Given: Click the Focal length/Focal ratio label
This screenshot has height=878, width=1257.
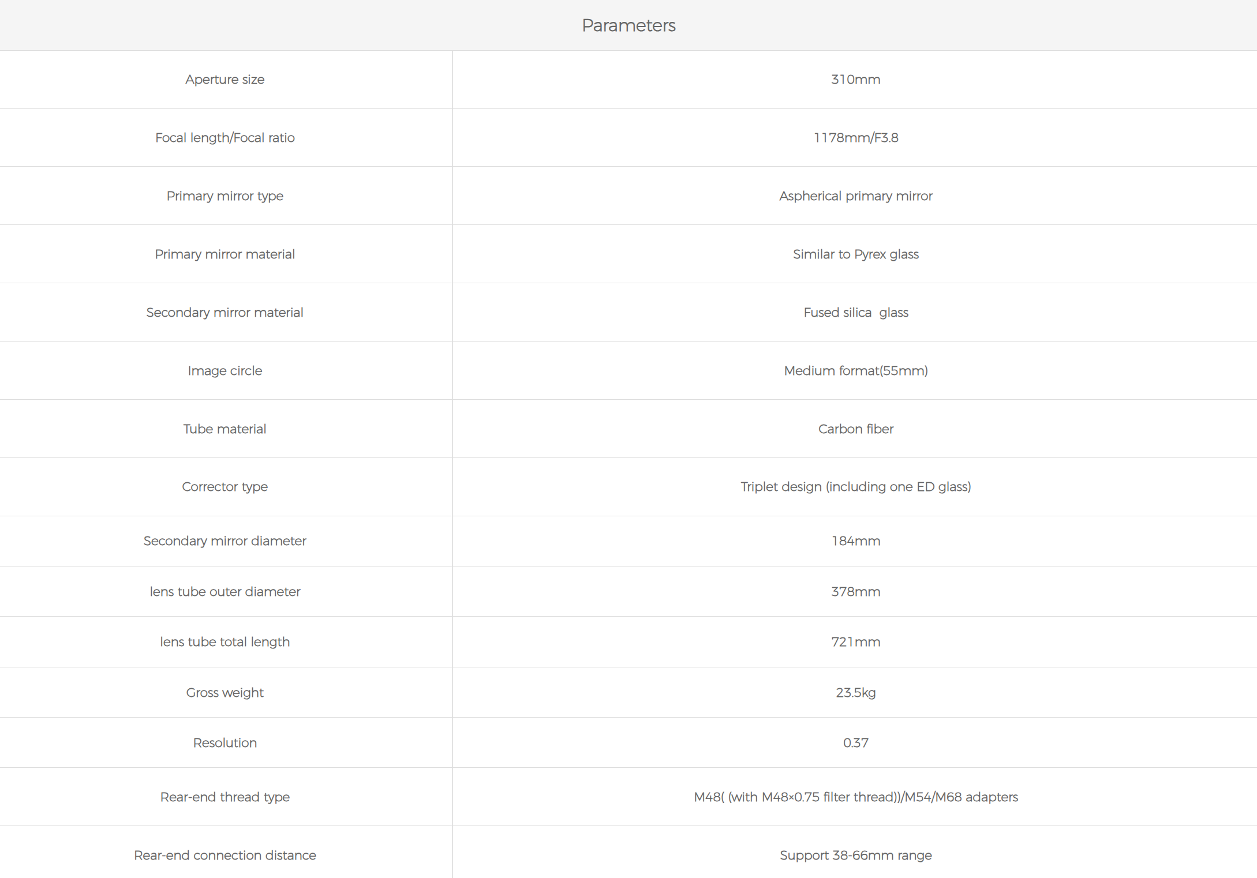Looking at the screenshot, I should click(225, 138).
